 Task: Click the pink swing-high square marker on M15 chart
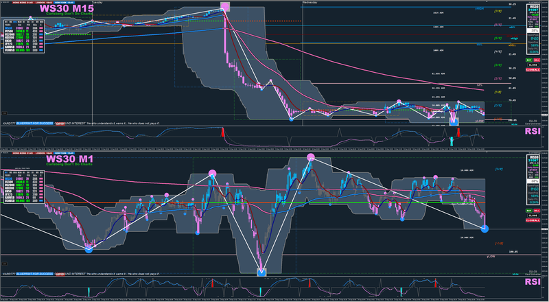click(x=225, y=7)
